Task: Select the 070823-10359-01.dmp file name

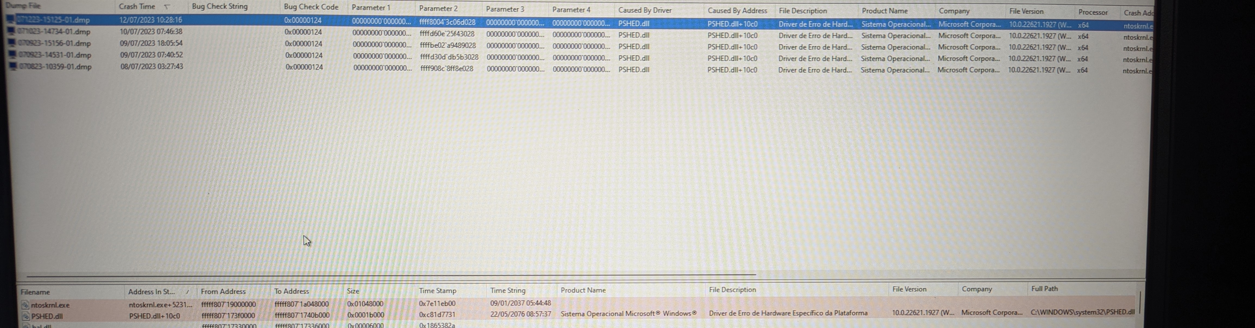Action: point(56,67)
